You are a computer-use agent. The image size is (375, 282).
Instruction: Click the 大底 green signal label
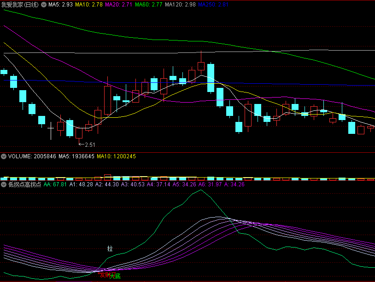(115, 276)
